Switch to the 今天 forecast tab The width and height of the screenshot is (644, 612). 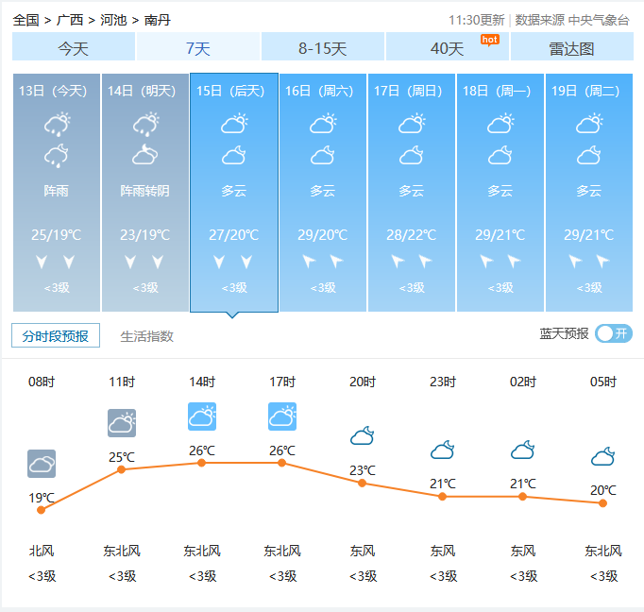coord(74,48)
